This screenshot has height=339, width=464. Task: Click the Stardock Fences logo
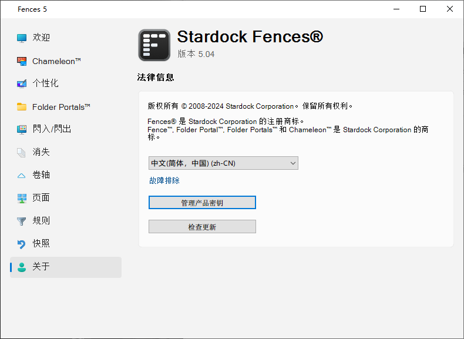point(154,45)
